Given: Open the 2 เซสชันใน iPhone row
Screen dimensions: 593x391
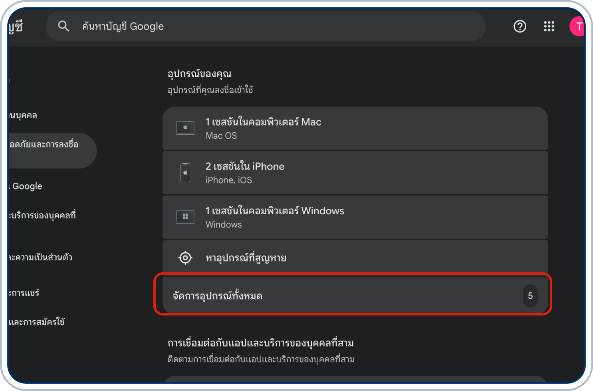Looking at the screenshot, I should click(x=355, y=173).
